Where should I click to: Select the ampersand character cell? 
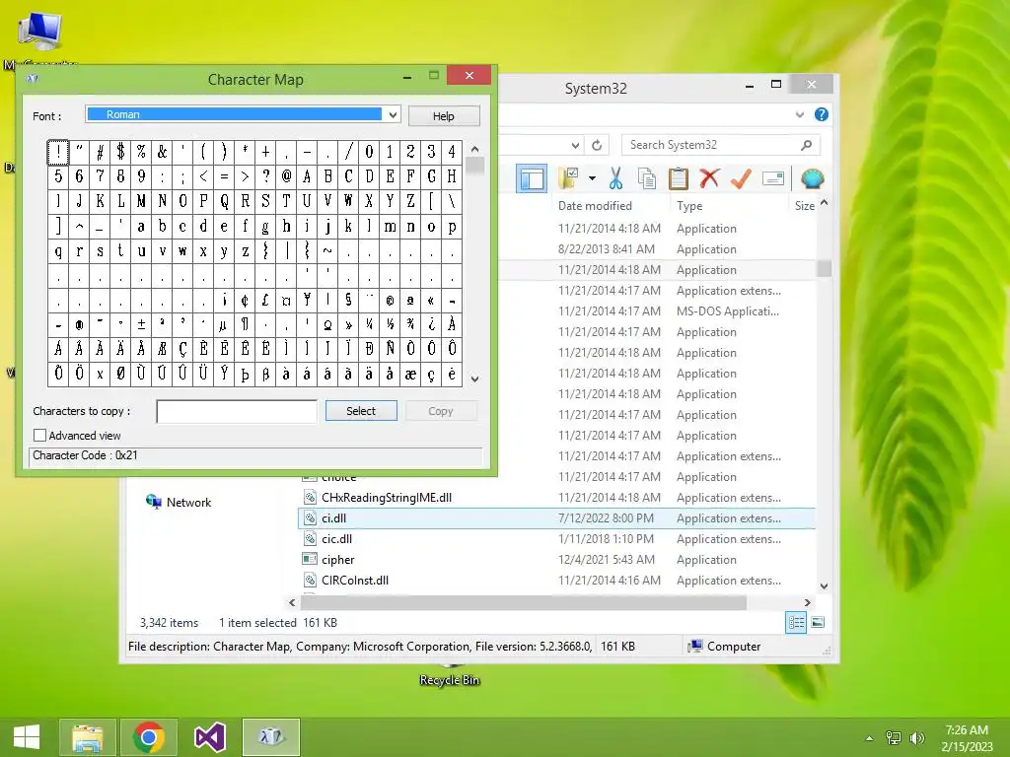pos(162,152)
